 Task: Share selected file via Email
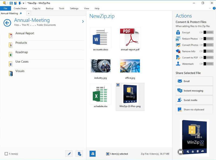pyautogui.click(x=194, y=81)
